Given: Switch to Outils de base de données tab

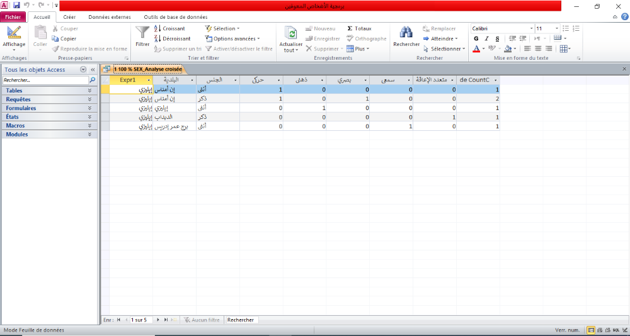Looking at the screenshot, I should (176, 17).
